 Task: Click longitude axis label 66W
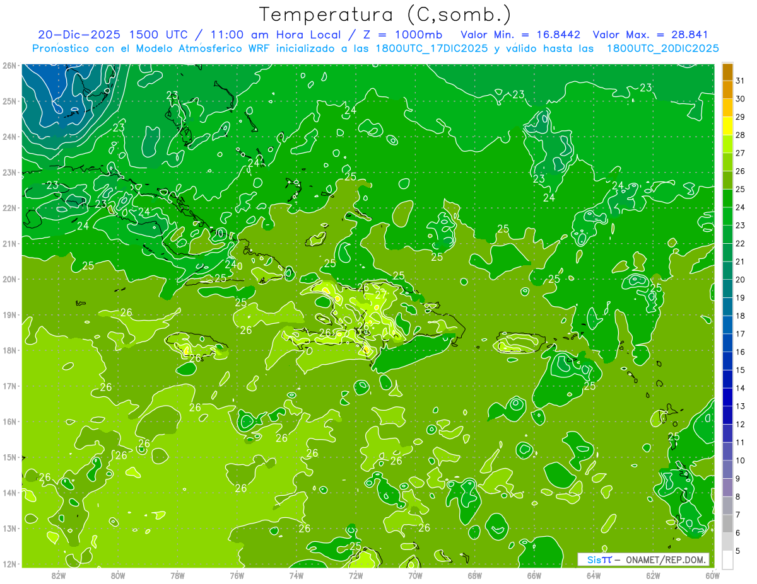click(x=534, y=576)
